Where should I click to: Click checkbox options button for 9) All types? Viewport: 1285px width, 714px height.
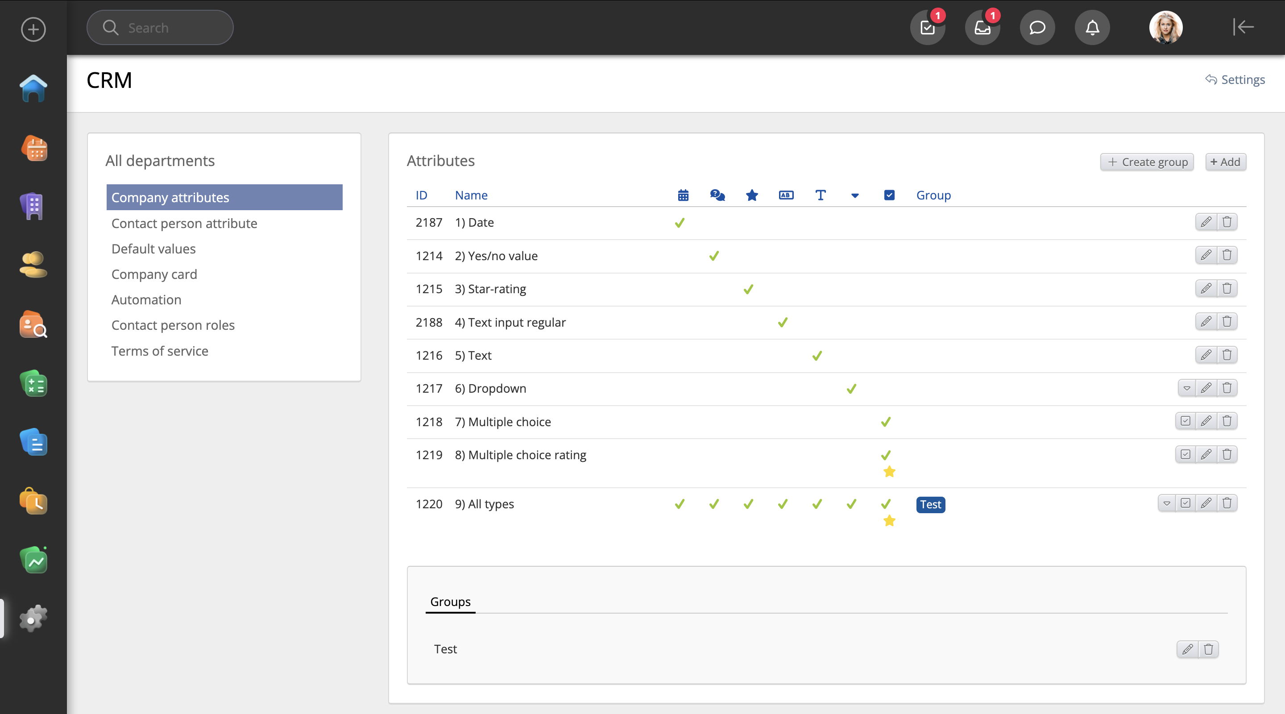[1185, 503]
